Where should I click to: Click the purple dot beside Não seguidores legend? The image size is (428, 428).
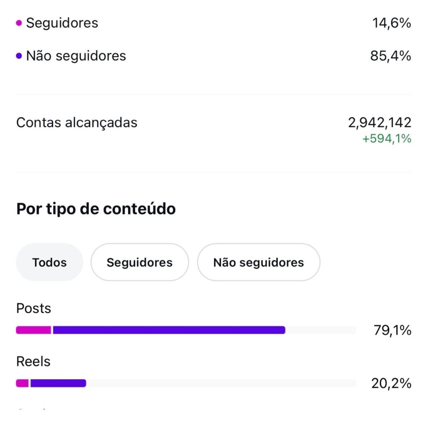pos(19,56)
